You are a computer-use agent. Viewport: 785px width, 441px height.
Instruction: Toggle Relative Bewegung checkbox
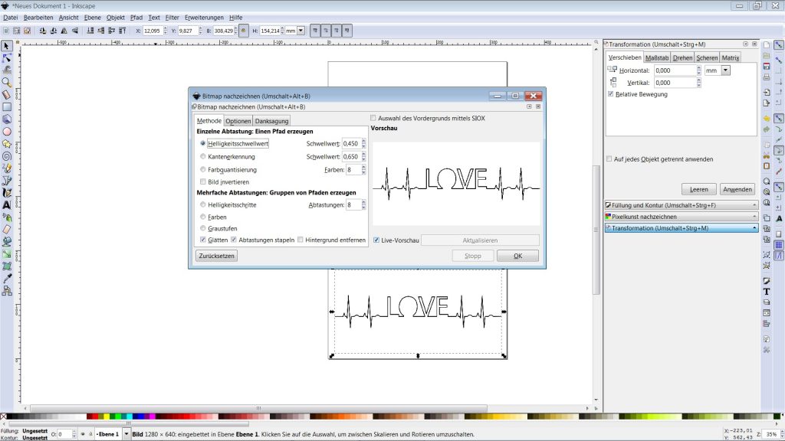(610, 94)
